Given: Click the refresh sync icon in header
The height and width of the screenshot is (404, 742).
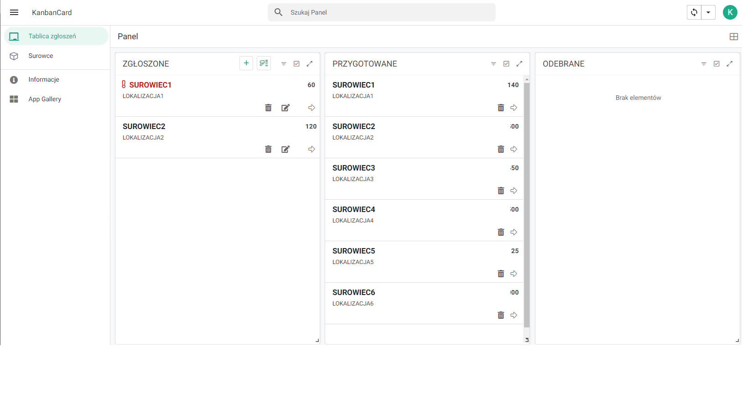Looking at the screenshot, I should pos(694,12).
